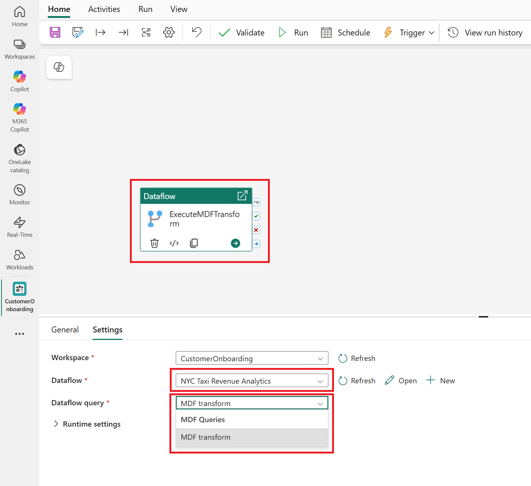531x486 pixels.
Task: Open the Dataflow activity in new window
Action: pos(242,195)
